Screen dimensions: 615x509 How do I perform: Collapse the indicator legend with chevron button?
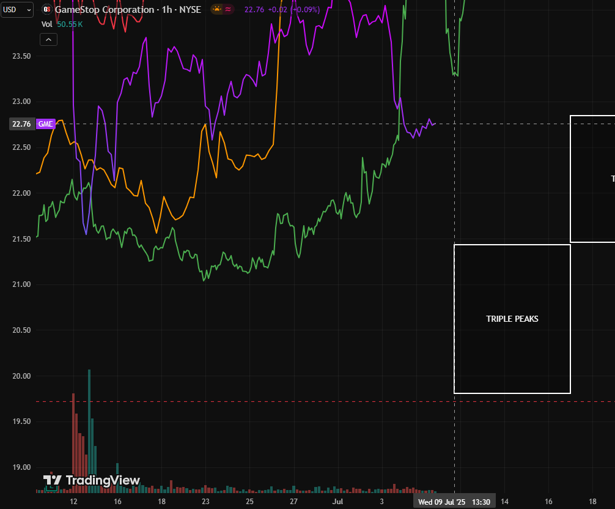49,40
